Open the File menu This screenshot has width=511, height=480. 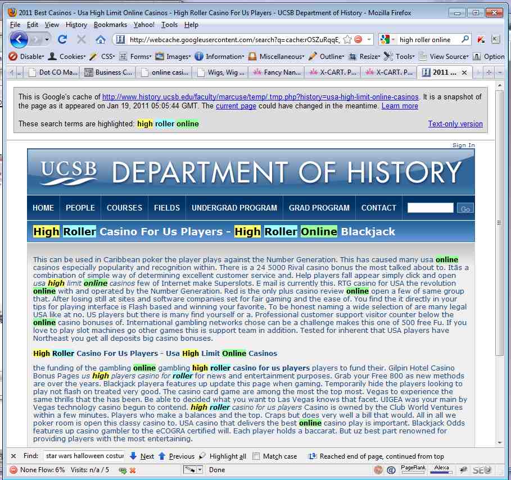point(15,25)
